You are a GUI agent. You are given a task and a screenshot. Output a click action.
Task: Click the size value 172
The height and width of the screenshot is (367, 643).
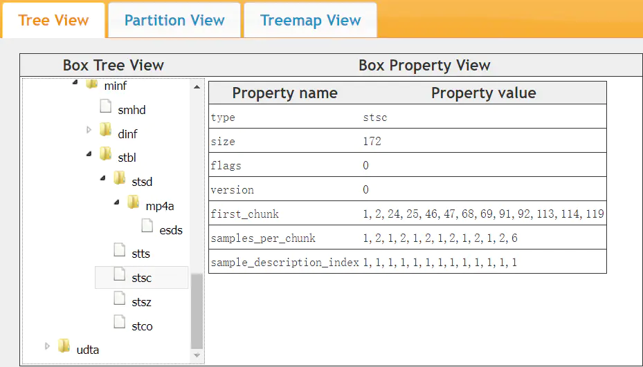[x=372, y=141]
